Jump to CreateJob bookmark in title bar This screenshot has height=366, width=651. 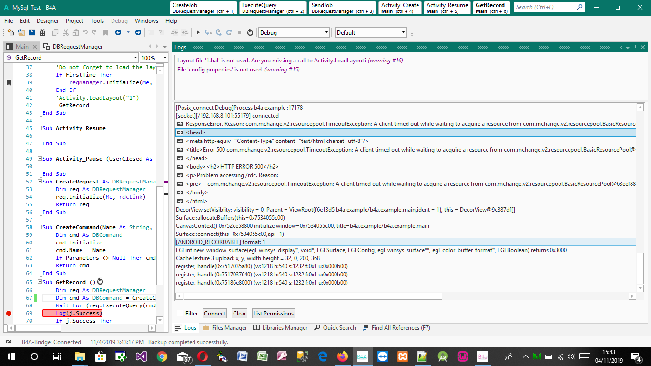click(x=203, y=8)
